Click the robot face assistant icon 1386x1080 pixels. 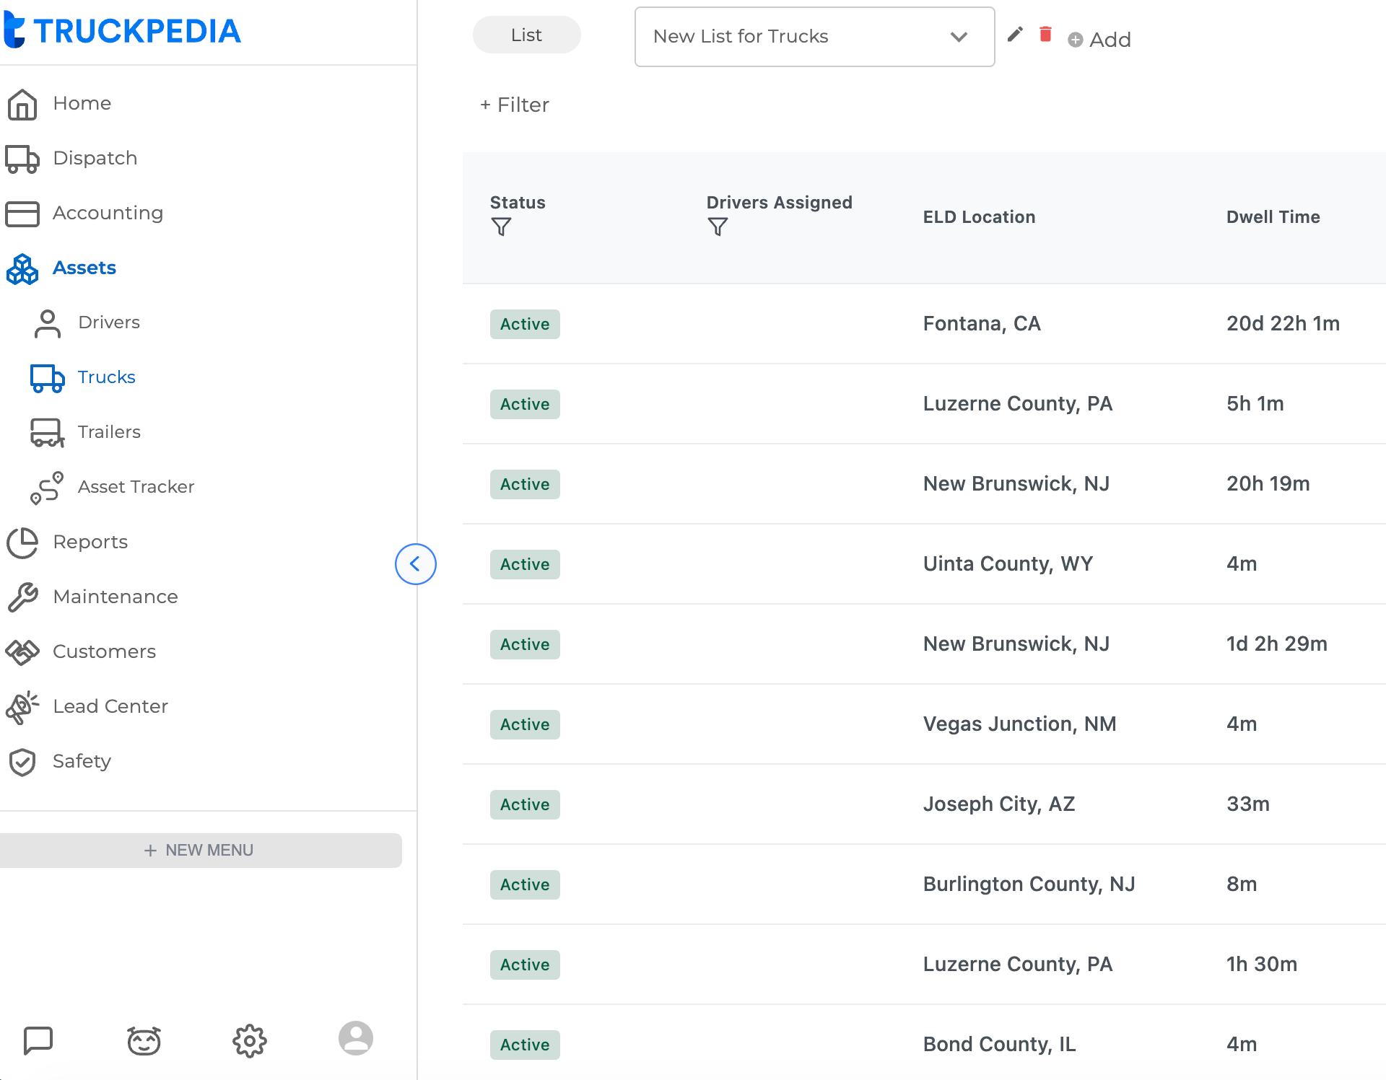coord(144,1040)
